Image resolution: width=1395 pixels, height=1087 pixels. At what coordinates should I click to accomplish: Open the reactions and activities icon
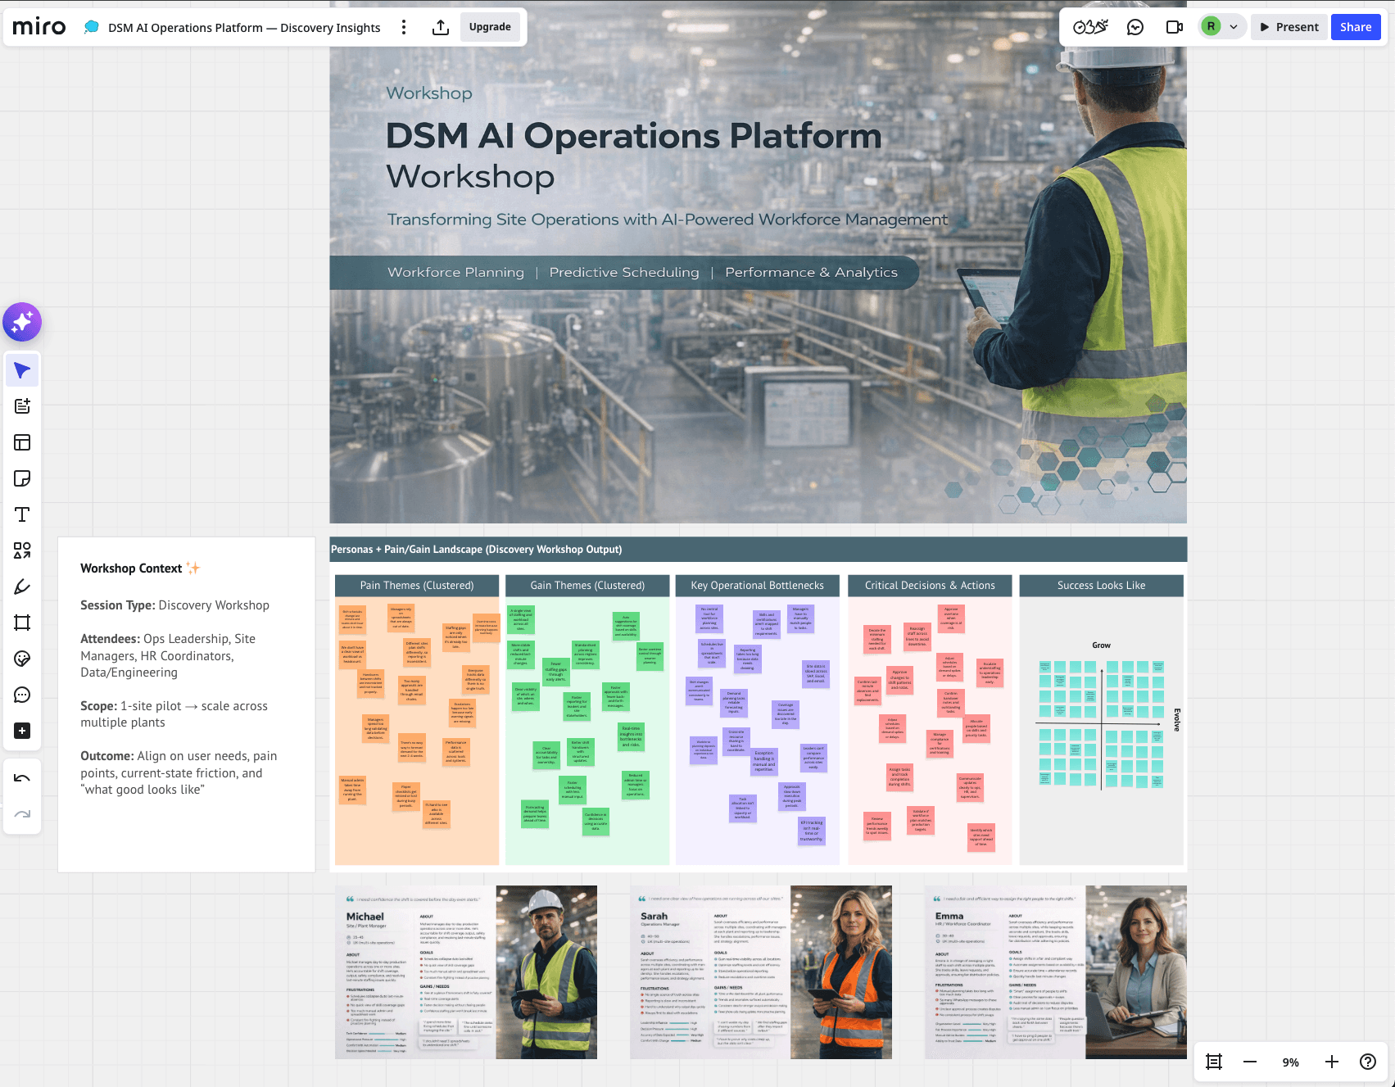click(1090, 27)
